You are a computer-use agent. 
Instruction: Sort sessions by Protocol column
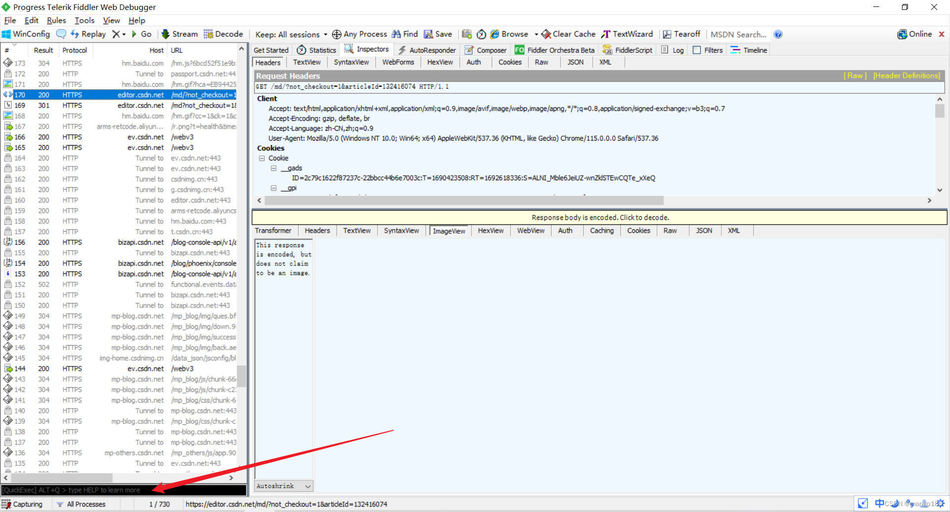click(75, 51)
